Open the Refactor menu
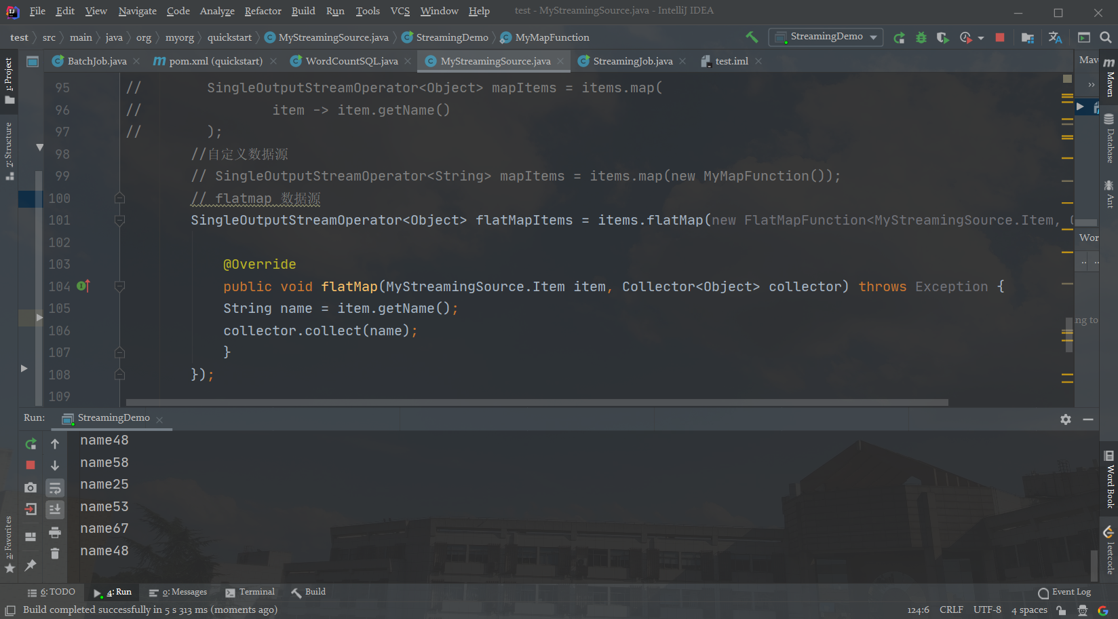The image size is (1118, 619). coord(263,11)
